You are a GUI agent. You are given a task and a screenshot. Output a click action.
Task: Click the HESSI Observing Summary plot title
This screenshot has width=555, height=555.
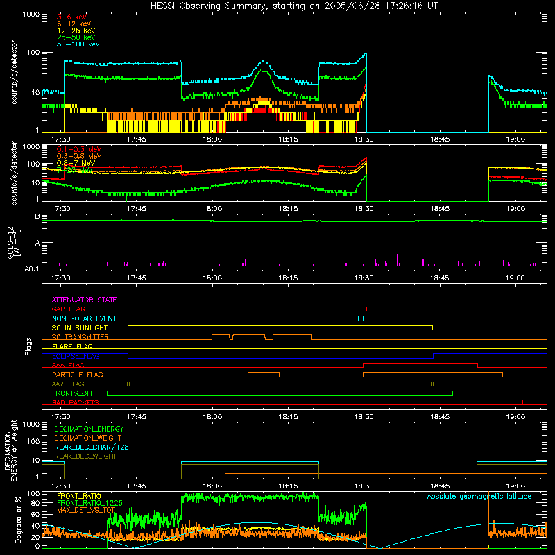click(x=293, y=6)
